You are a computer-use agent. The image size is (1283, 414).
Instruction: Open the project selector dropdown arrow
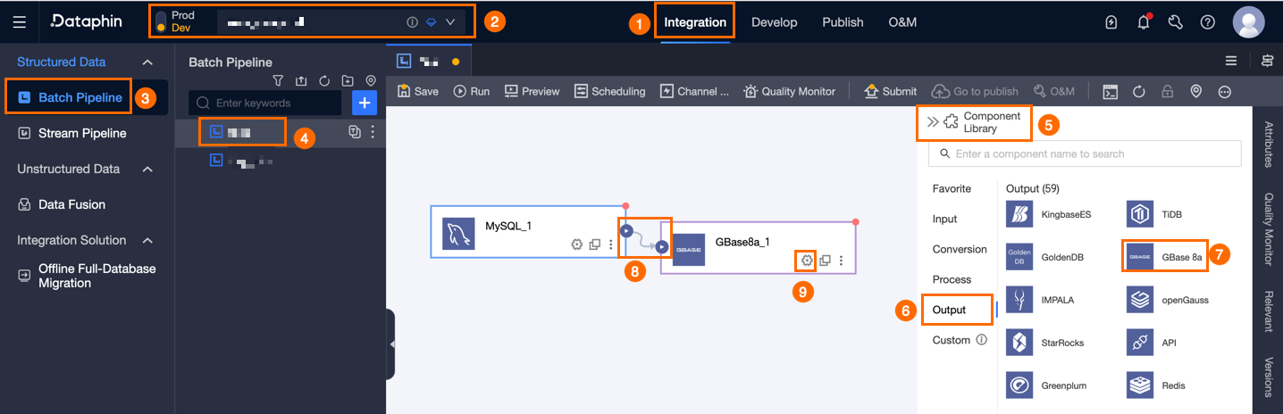pos(450,22)
